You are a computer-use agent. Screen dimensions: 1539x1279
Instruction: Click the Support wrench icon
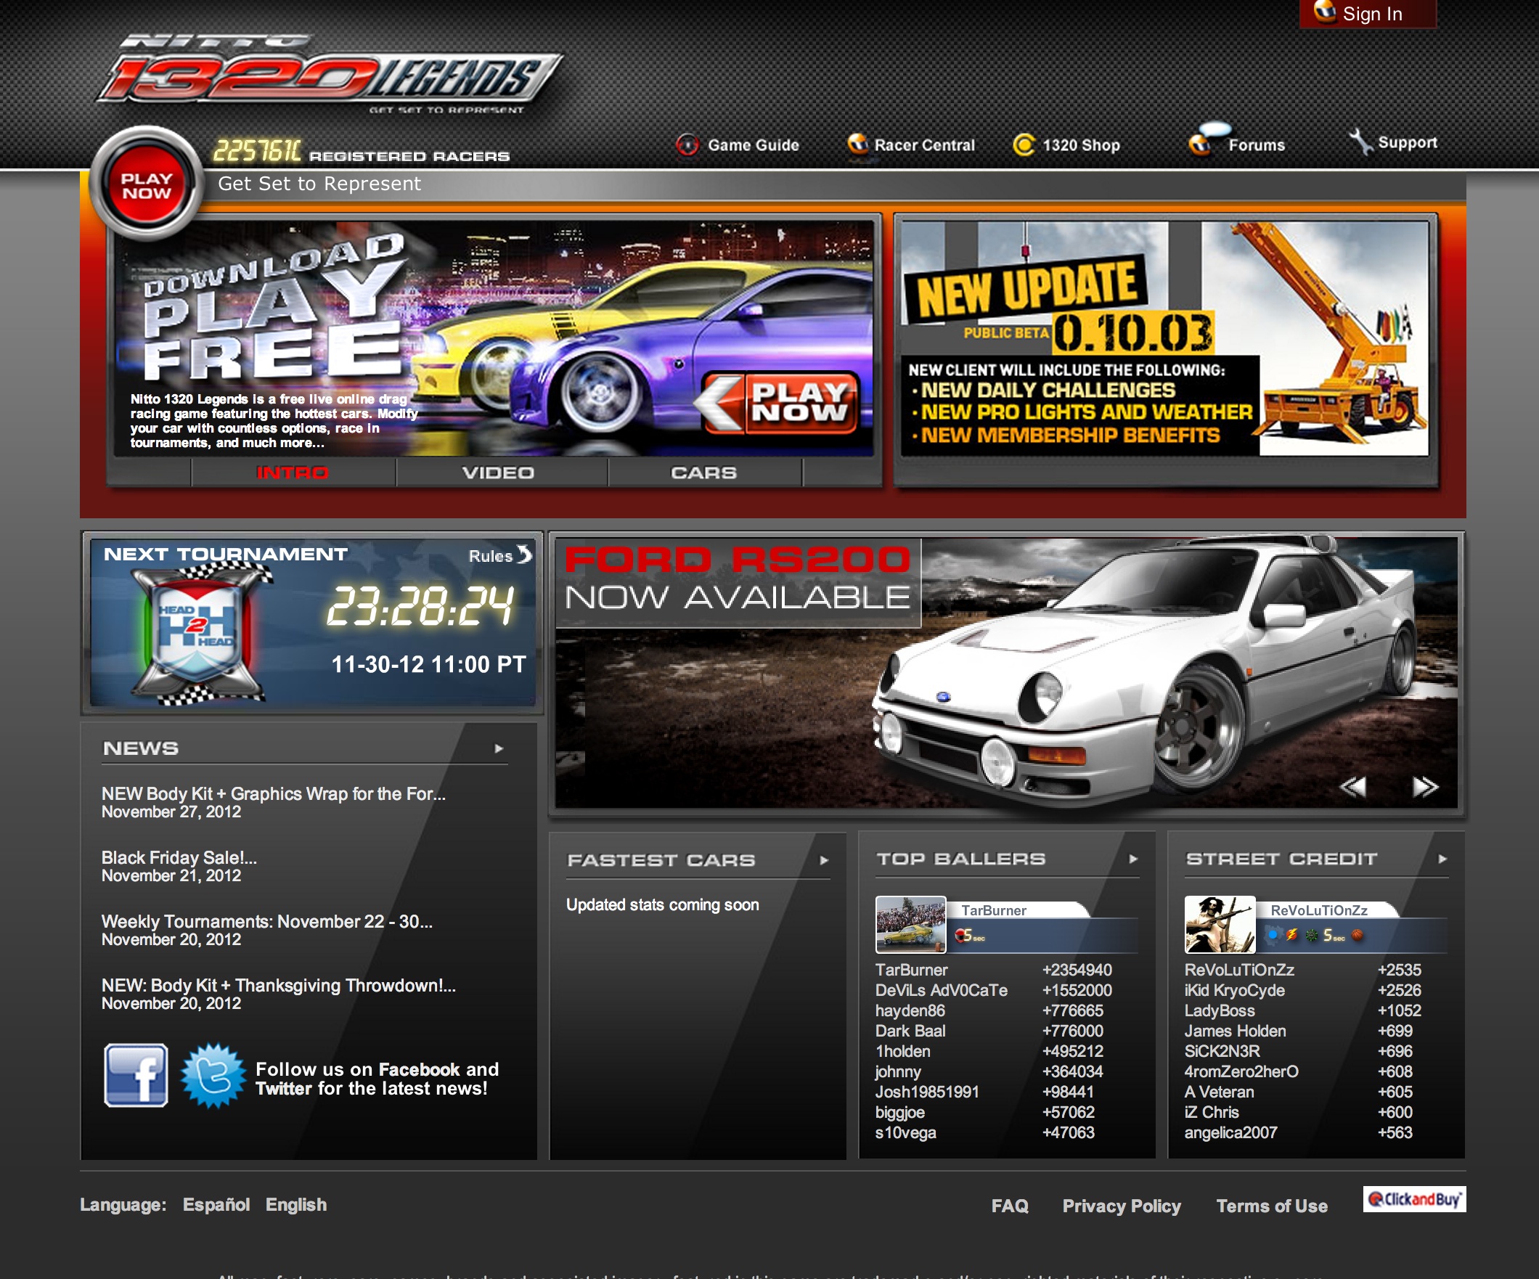tap(1361, 141)
